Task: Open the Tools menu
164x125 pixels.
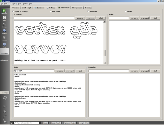Action: click(x=20, y=4)
